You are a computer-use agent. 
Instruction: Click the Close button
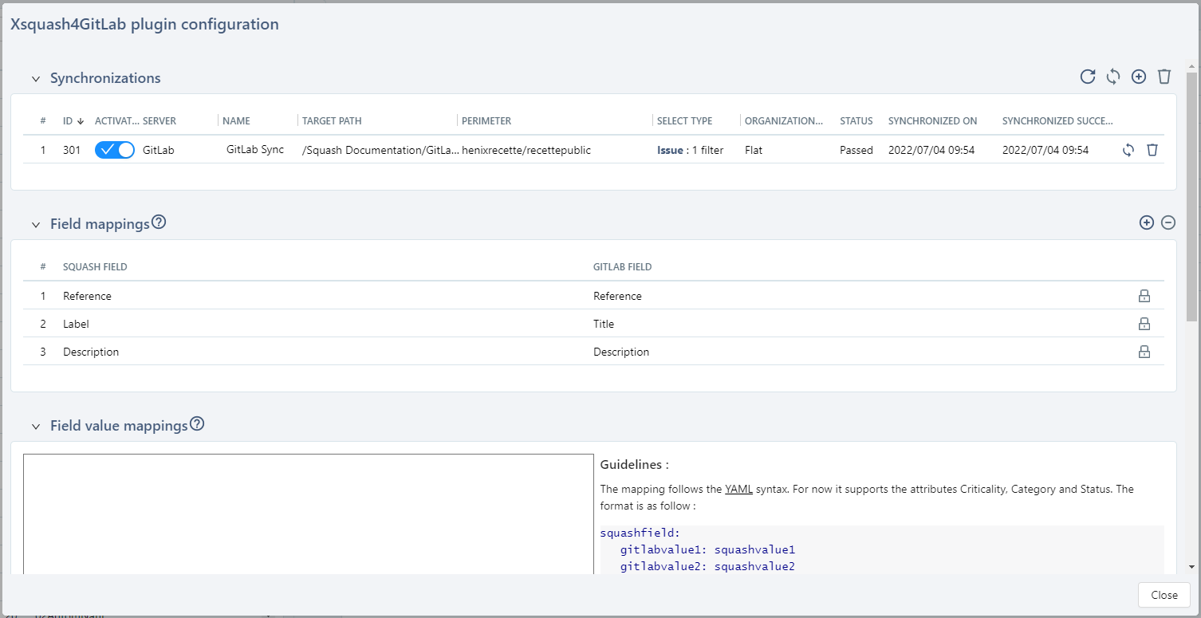(1164, 595)
